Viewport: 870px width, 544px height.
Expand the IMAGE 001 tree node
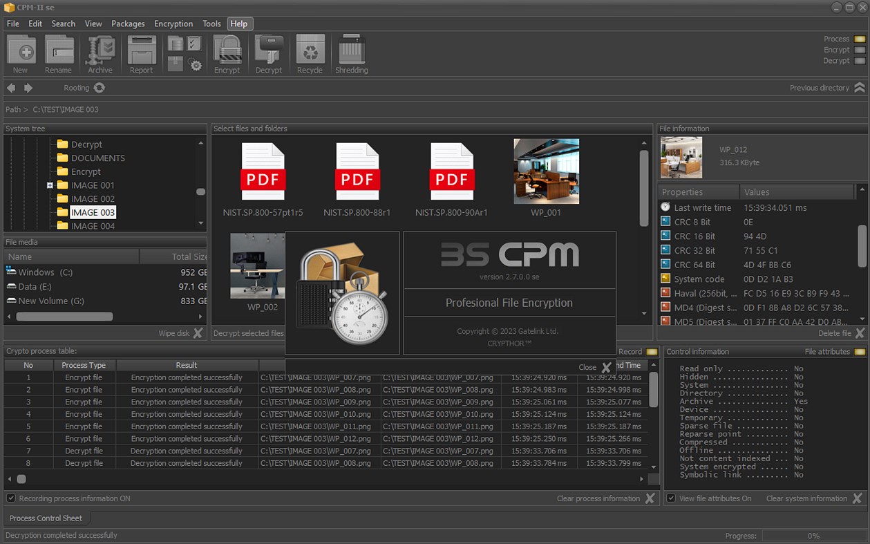pyautogui.click(x=49, y=185)
